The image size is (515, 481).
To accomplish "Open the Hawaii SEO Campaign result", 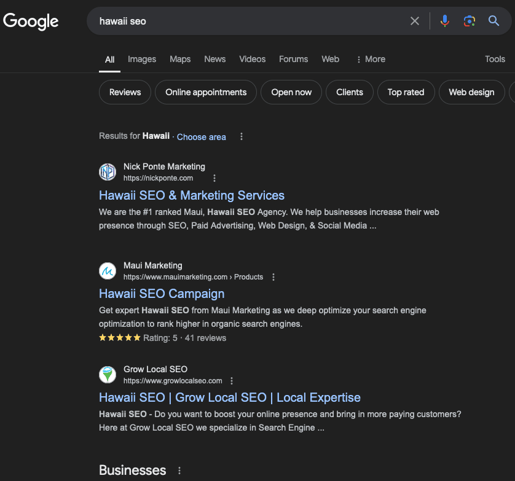I will 162,294.
